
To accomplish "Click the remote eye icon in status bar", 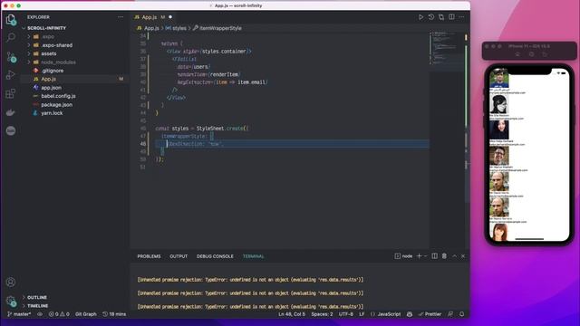I will click(x=40, y=314).
